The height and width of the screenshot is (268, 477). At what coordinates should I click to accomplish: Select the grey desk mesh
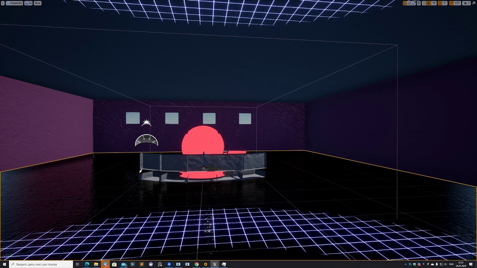(203, 166)
